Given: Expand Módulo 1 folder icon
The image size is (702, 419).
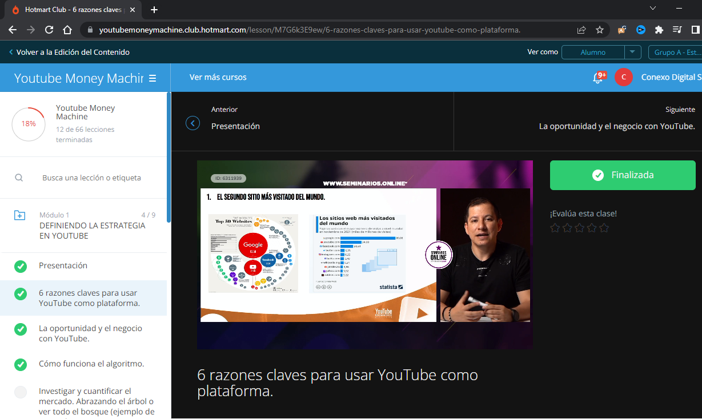Looking at the screenshot, I should point(19,215).
